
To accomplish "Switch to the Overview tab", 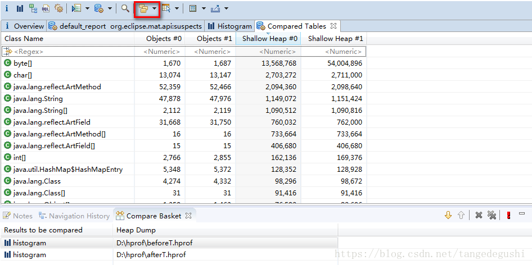I will 24,26.
